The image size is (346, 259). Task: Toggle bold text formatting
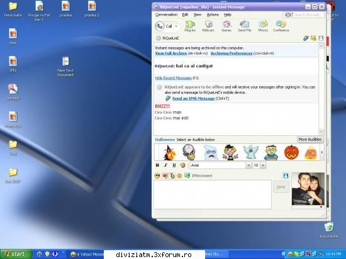157,165
